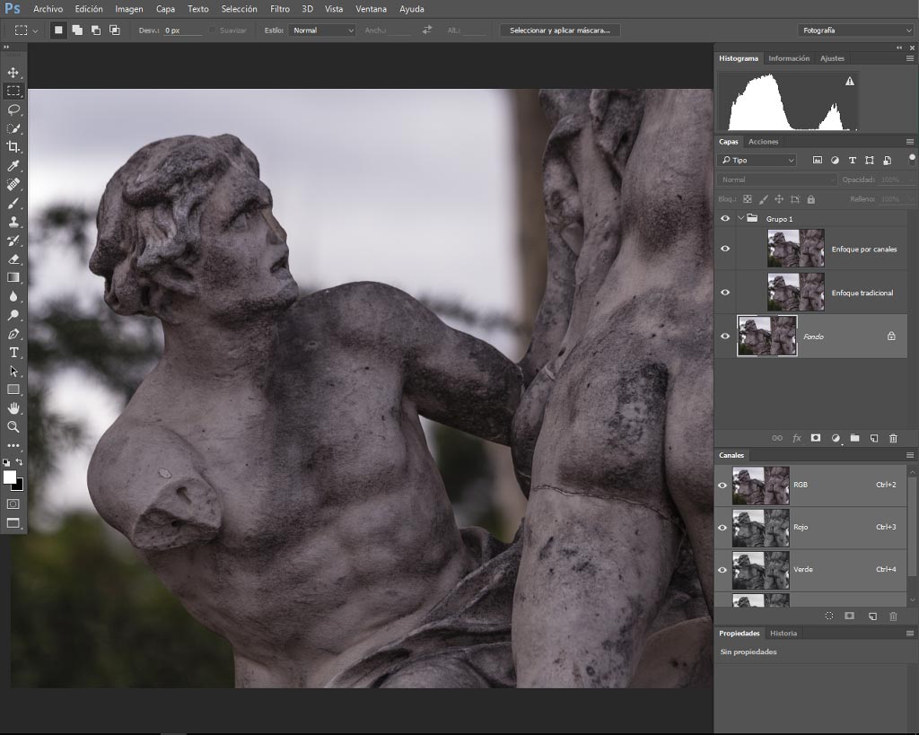This screenshot has height=735, width=919.
Task: Toggle visibility of Verde channel
Action: [x=722, y=570]
